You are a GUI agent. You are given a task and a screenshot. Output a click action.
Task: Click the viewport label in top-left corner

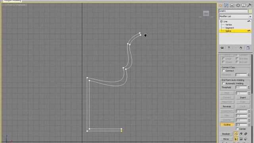click(x=14, y=5)
